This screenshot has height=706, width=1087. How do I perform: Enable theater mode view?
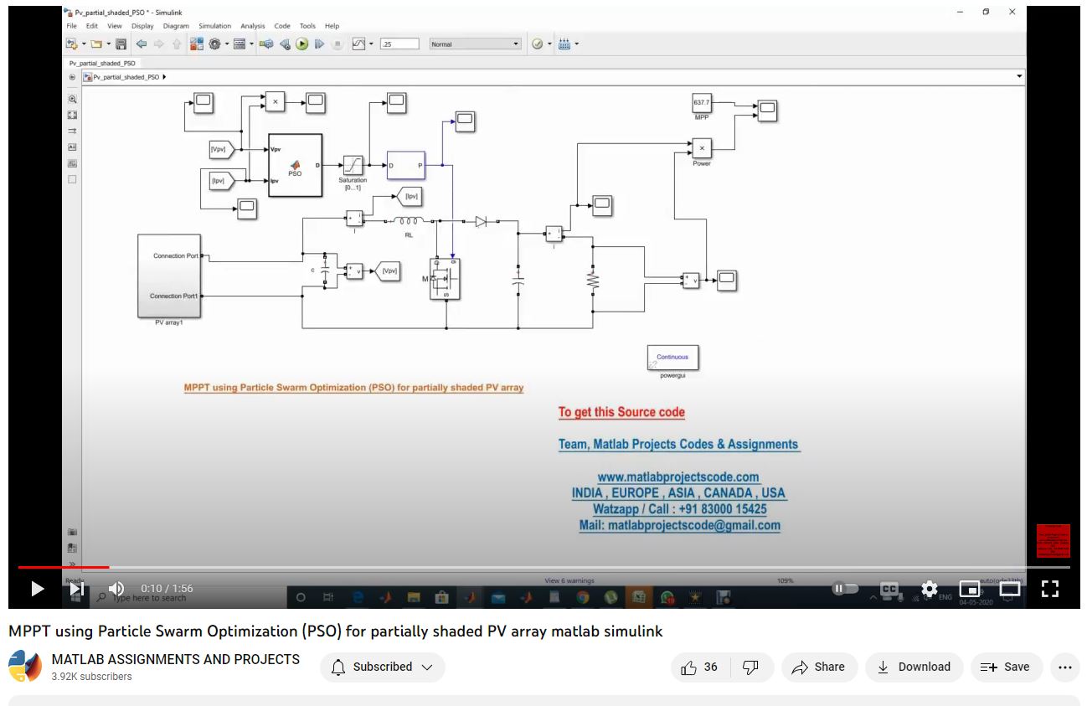[1010, 589]
